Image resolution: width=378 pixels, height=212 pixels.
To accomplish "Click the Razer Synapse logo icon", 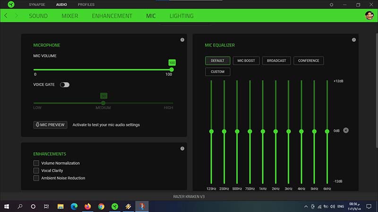I will [11, 5].
